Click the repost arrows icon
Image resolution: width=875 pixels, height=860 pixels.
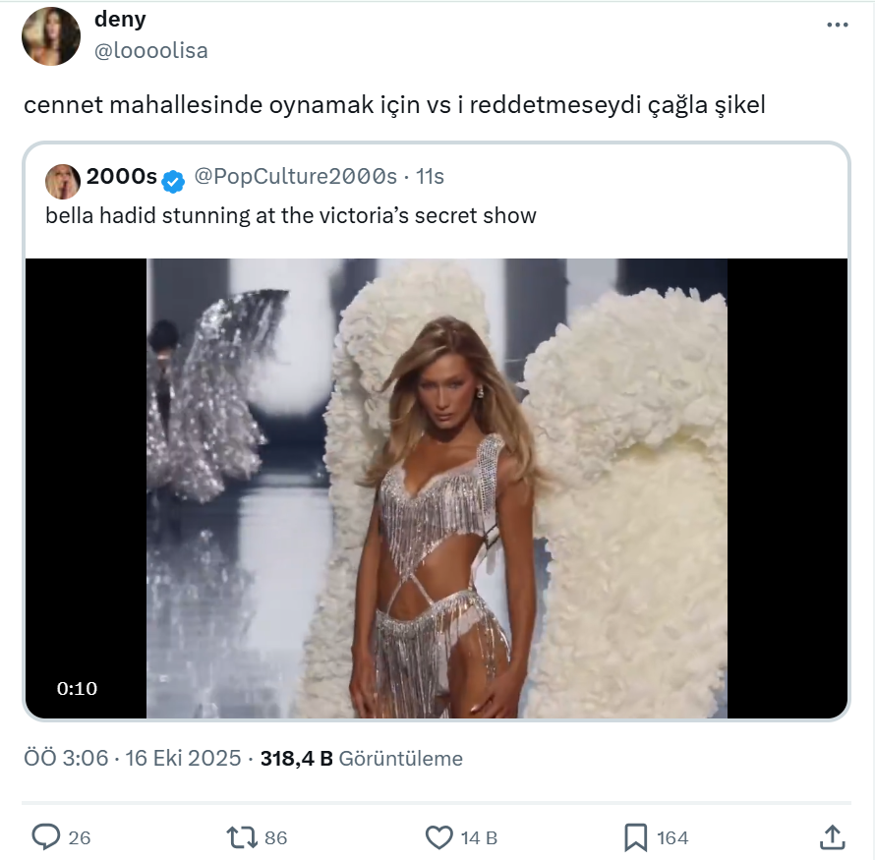241,837
